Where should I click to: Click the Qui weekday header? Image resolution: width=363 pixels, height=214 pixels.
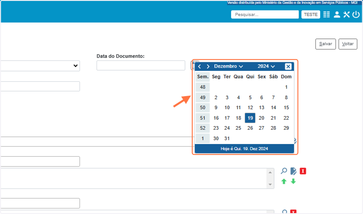(x=250, y=77)
